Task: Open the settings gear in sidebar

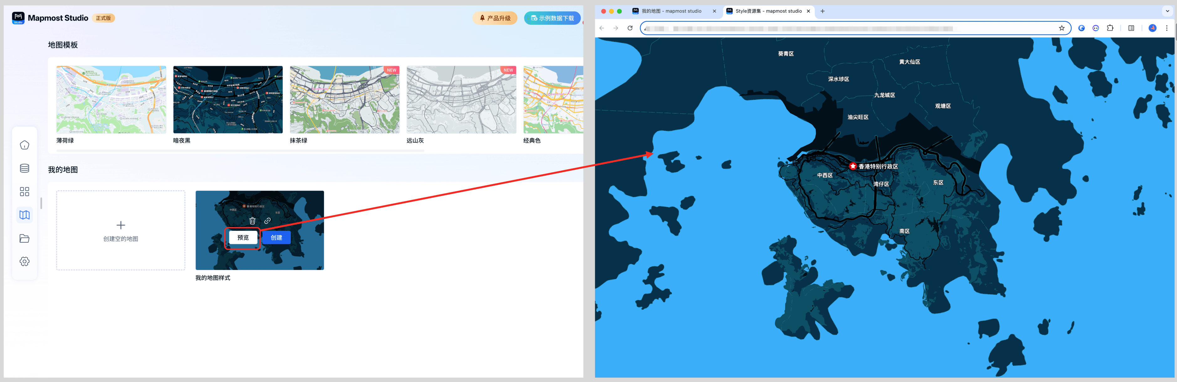Action: coord(25,261)
